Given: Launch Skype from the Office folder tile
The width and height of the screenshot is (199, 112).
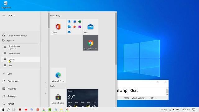Looking at the screenshot, I should (69, 27).
